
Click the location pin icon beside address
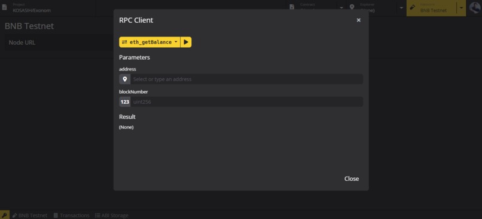tap(125, 79)
